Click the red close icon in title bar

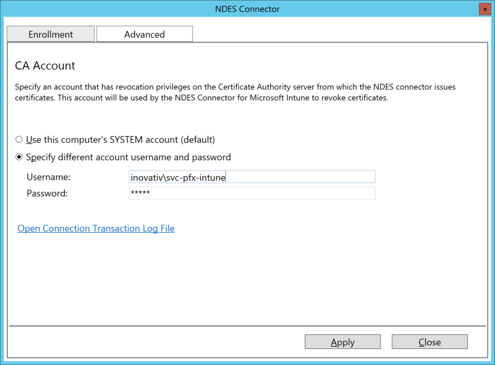coord(483,9)
